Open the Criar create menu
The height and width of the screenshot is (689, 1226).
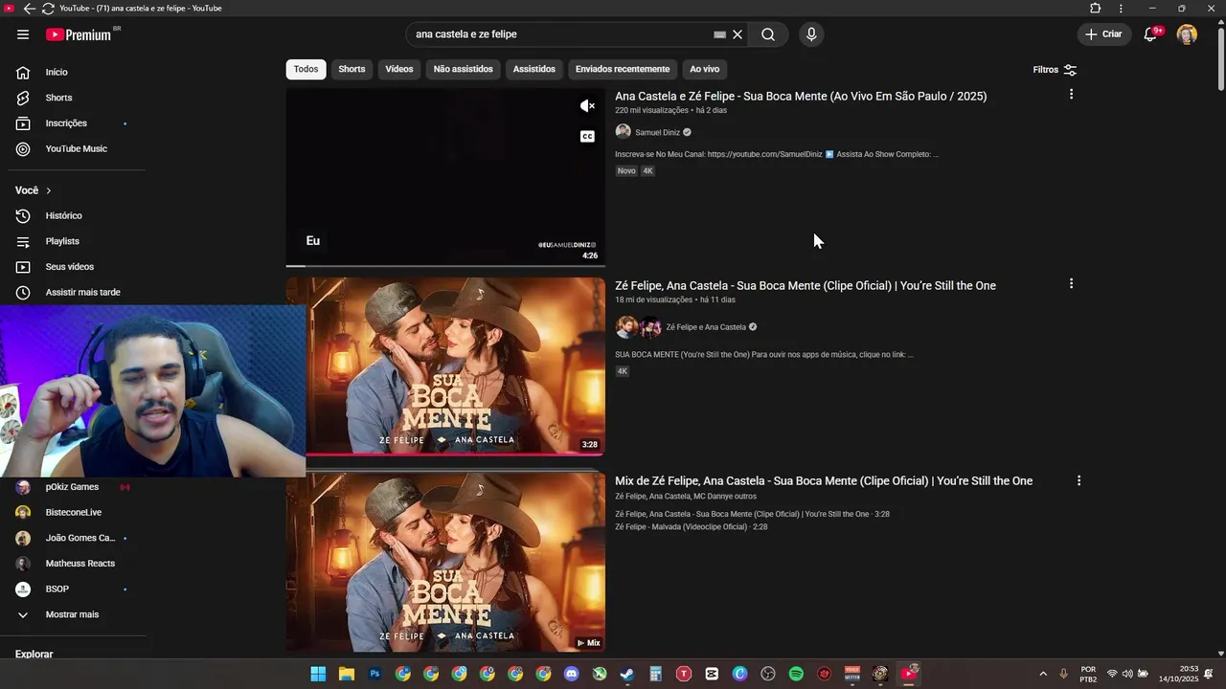click(1102, 34)
